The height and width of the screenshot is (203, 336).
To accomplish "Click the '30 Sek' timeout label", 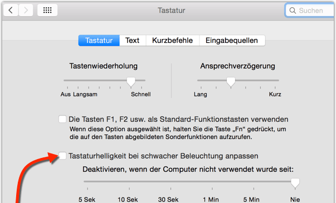I will coord(168,200).
